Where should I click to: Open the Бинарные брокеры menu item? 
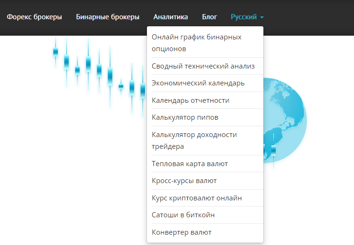tap(108, 17)
